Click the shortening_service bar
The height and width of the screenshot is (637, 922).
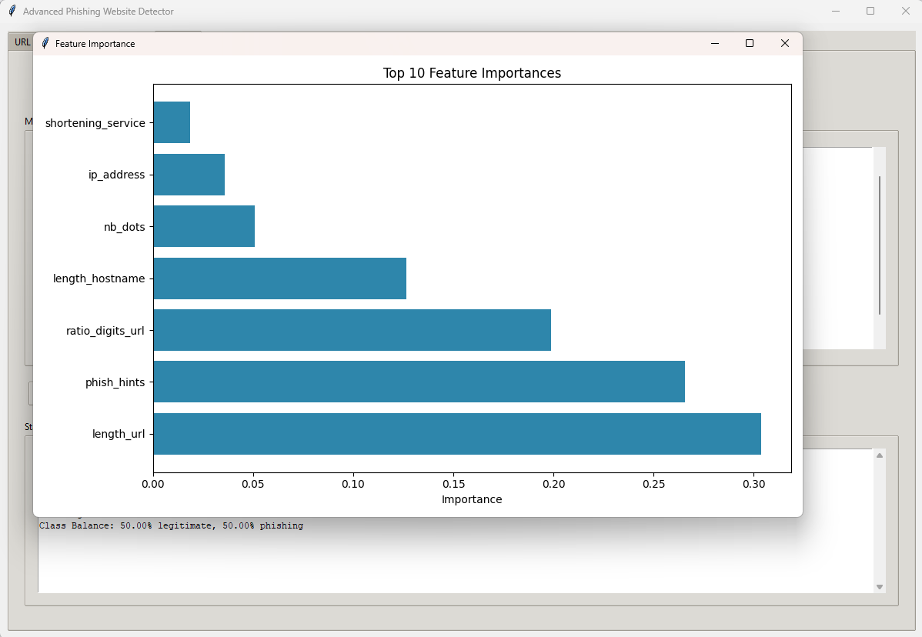click(x=172, y=122)
